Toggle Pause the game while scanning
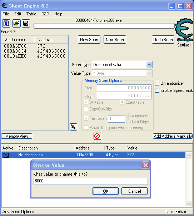Image resolution: width=194 pixels, height=216 pixels. (86, 128)
